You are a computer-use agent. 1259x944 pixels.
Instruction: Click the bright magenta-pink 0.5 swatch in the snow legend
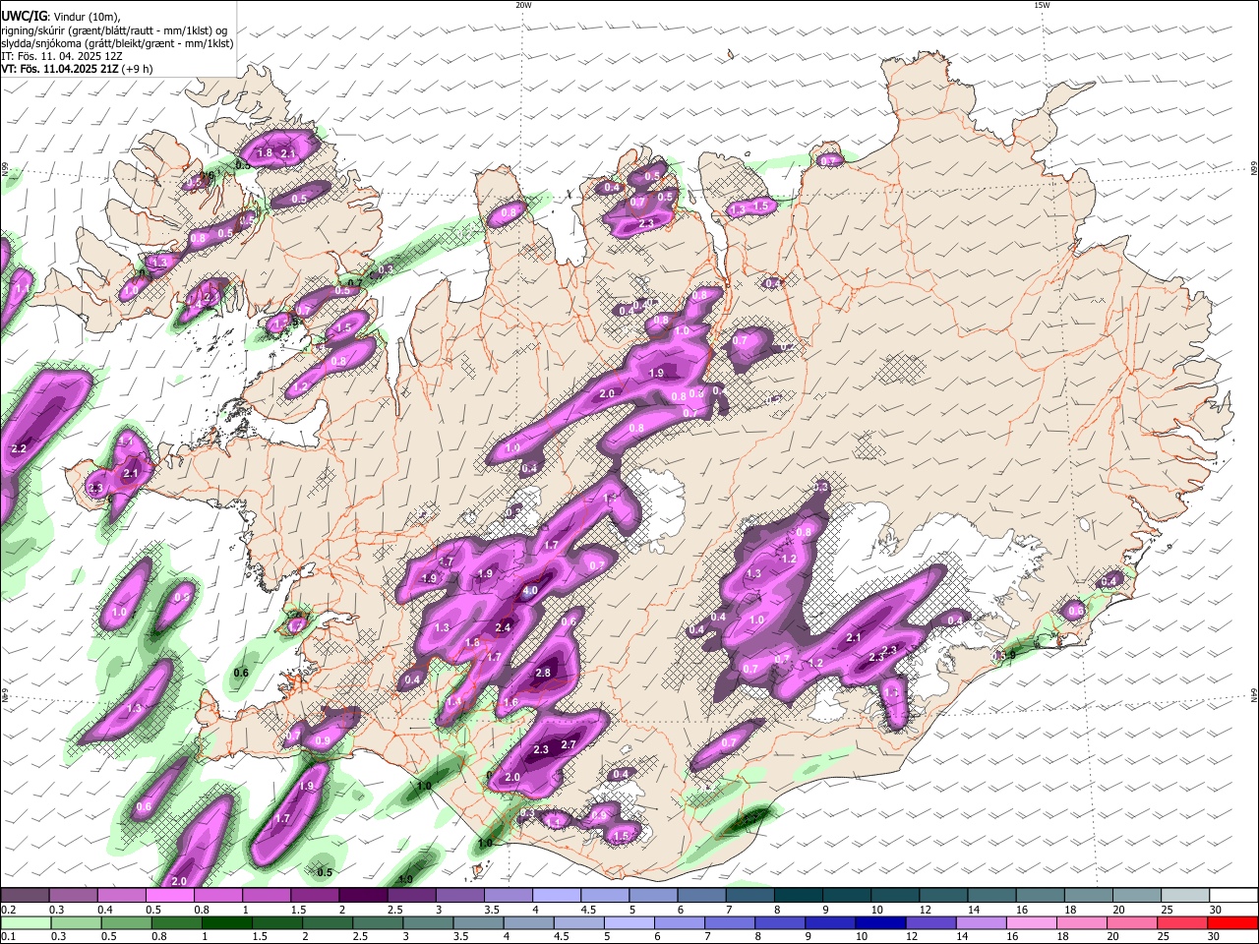pos(170,896)
